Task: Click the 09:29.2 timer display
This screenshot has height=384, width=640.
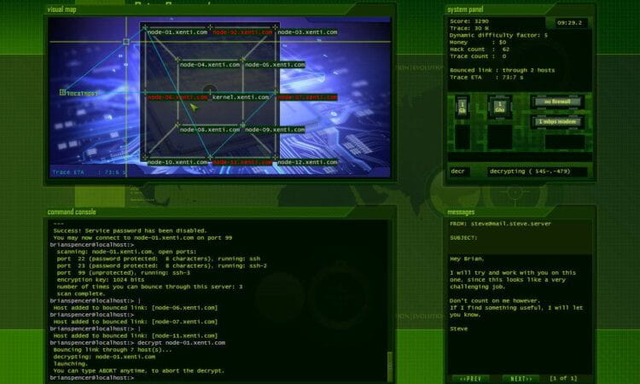Action: (569, 22)
